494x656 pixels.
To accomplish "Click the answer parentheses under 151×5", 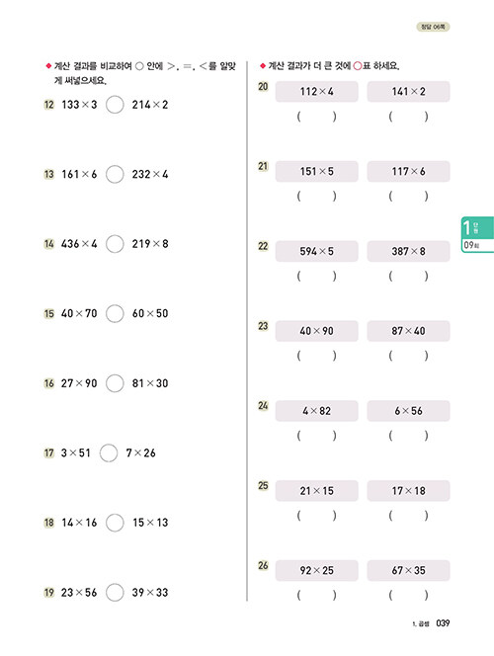I will click(x=316, y=196).
